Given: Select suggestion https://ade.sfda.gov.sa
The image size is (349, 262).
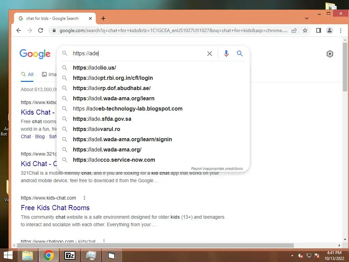Looking at the screenshot, I should (153, 119).
